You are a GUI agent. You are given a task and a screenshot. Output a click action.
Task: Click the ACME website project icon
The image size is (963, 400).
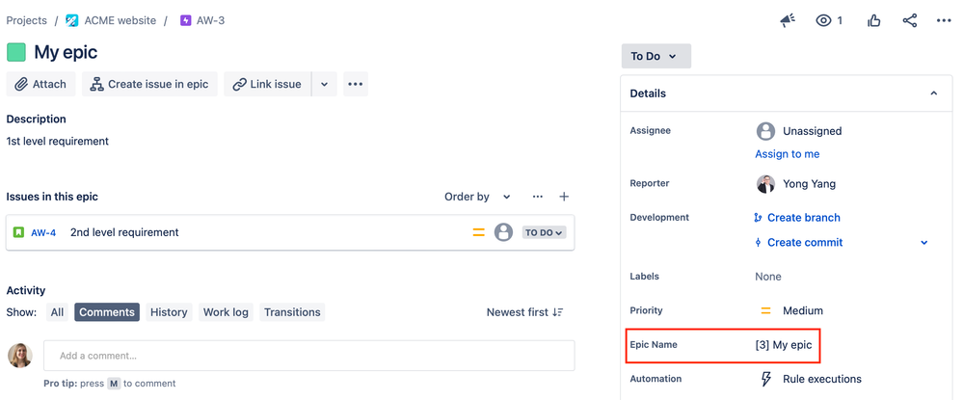coord(72,20)
